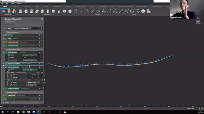Toggle visibility of Remapped Geometries block
Screen dimensions: 204x114
42,64
